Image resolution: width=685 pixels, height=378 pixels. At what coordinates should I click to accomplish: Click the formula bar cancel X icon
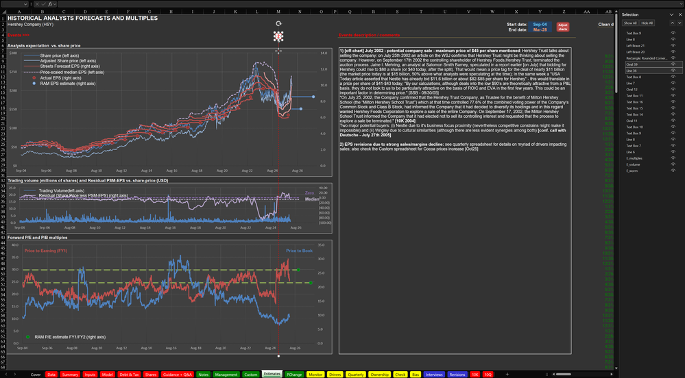point(38,4)
